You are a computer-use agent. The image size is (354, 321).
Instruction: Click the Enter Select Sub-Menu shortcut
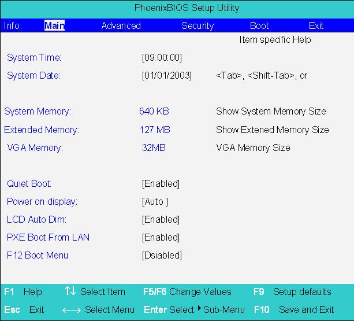tap(194, 309)
